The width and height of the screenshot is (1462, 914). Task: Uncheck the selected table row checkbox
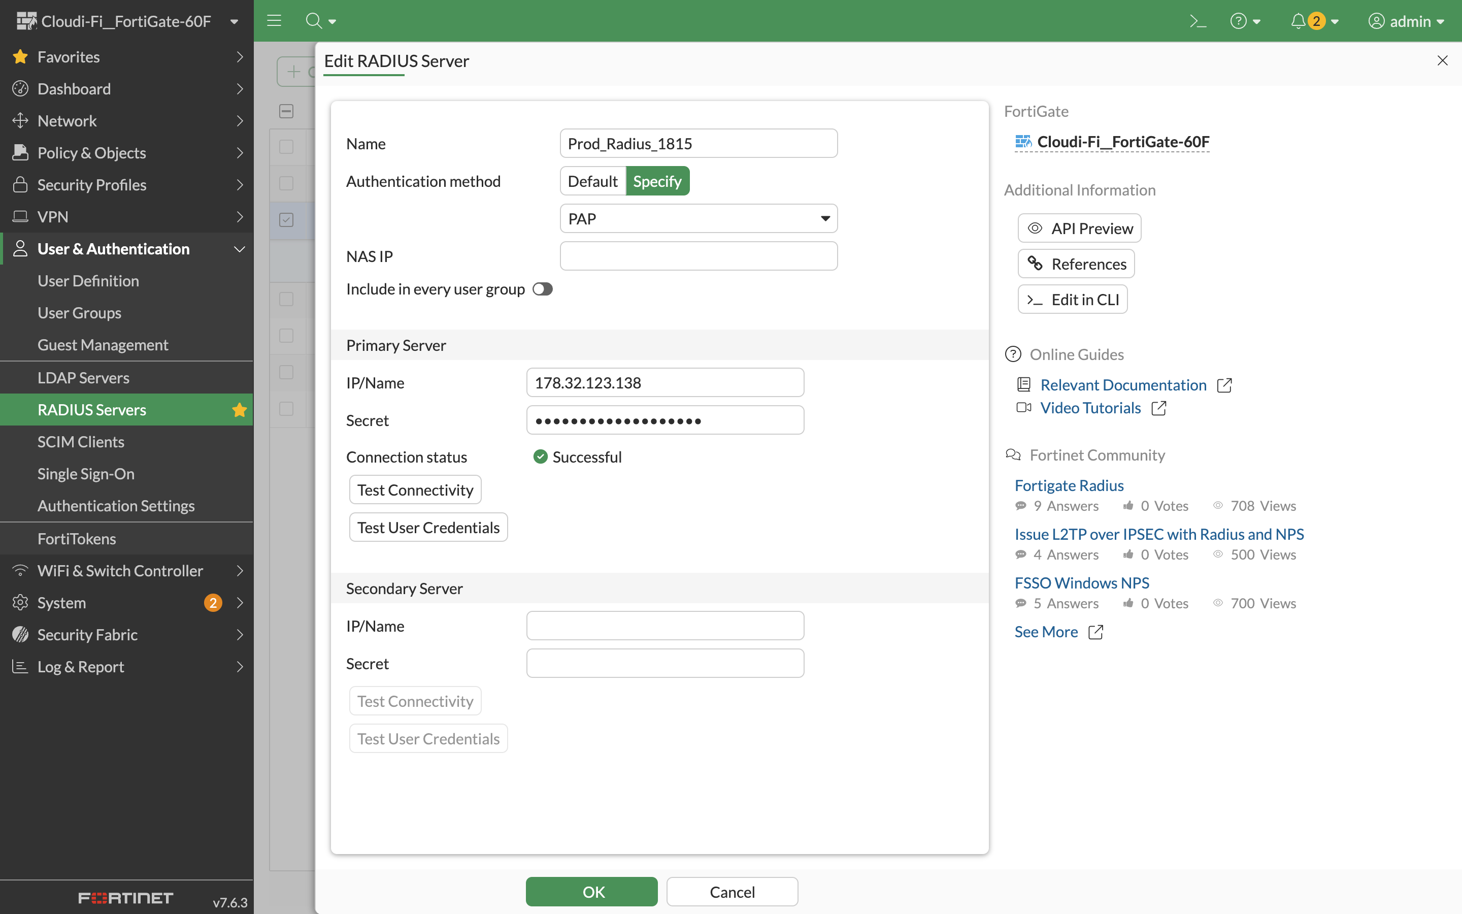pos(286,219)
